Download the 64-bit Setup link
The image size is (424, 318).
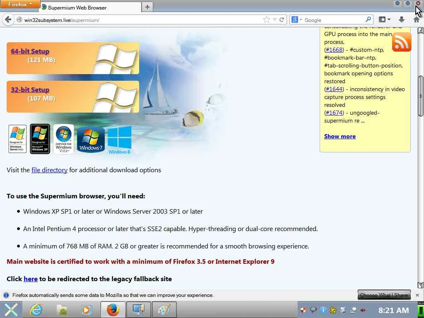coord(30,51)
